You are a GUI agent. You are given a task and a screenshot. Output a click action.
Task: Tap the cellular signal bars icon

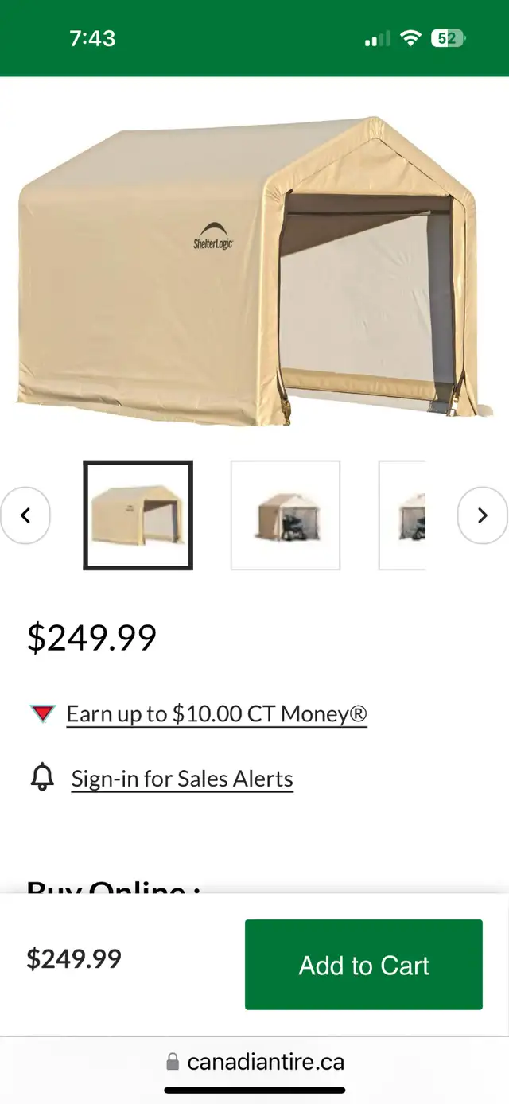[377, 38]
